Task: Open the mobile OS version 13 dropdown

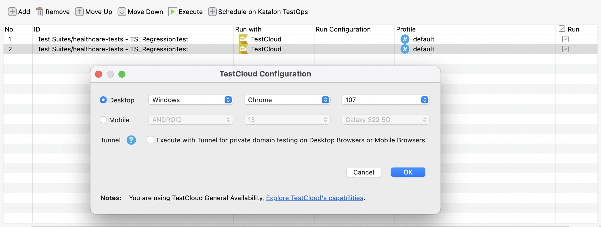Action: (x=287, y=120)
